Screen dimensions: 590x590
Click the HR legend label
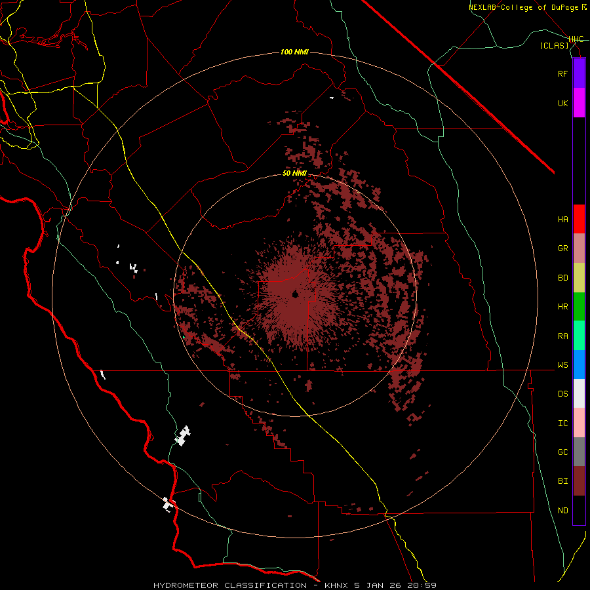tap(562, 307)
